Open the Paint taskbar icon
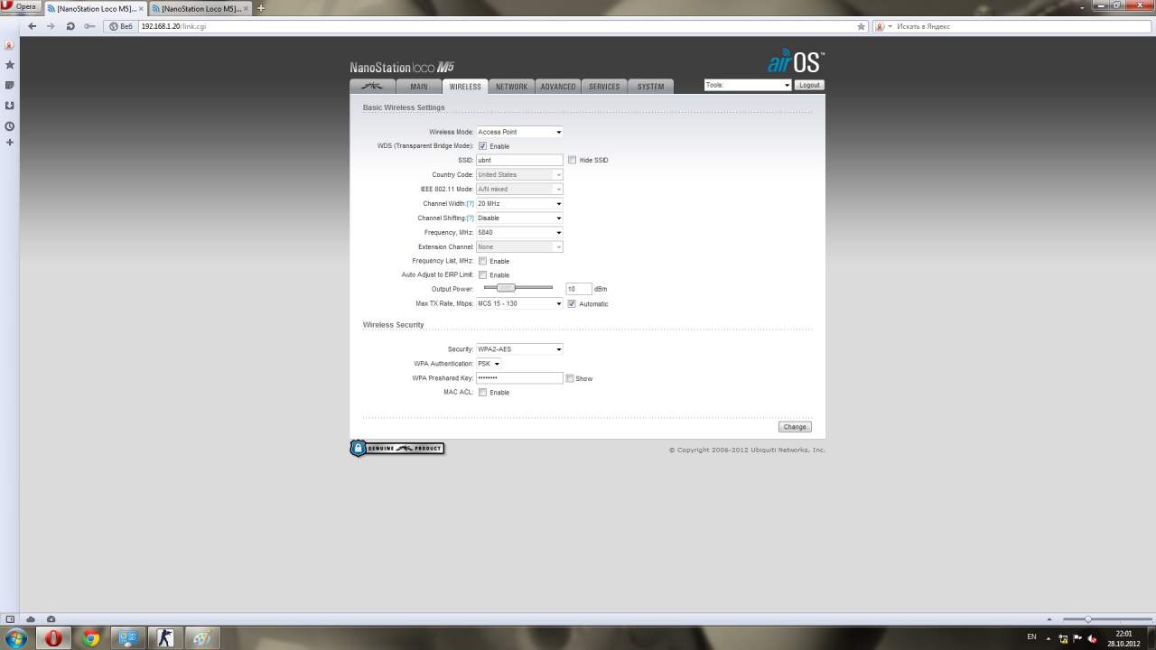Viewport: 1156px width, 650px height. (x=201, y=638)
